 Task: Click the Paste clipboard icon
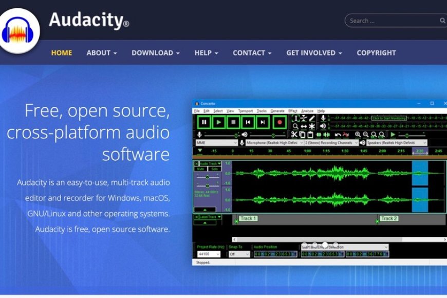coord(310,135)
